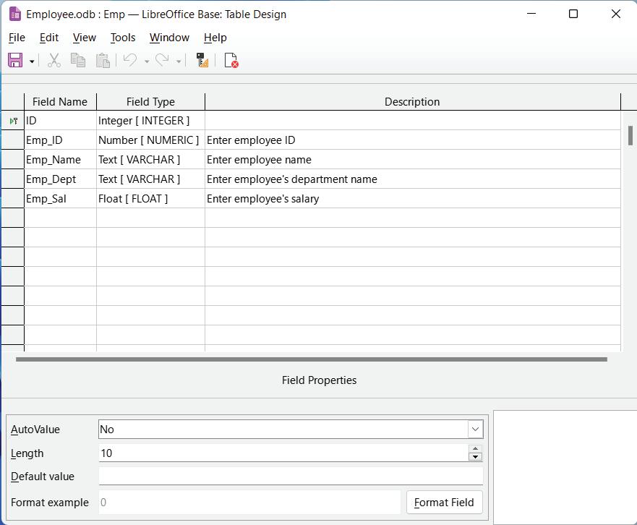Click the Save icon in the toolbar
This screenshot has height=525, width=637.
point(15,60)
